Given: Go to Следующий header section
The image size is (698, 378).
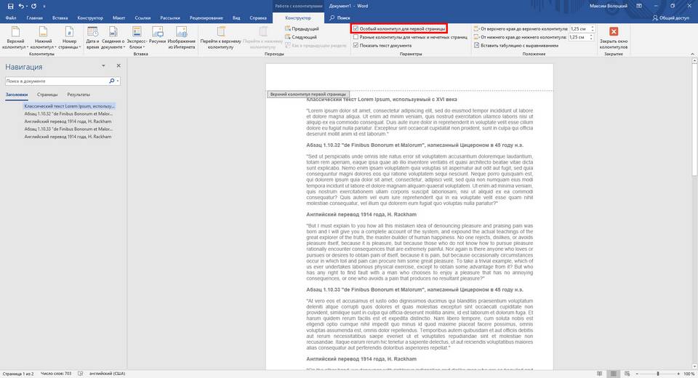Looking at the screenshot, I should [x=301, y=37].
